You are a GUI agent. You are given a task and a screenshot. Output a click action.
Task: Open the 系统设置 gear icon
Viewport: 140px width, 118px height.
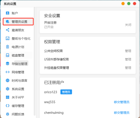coord(8,89)
